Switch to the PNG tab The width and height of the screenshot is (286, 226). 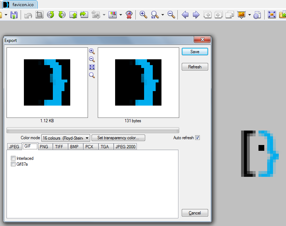[x=44, y=147]
